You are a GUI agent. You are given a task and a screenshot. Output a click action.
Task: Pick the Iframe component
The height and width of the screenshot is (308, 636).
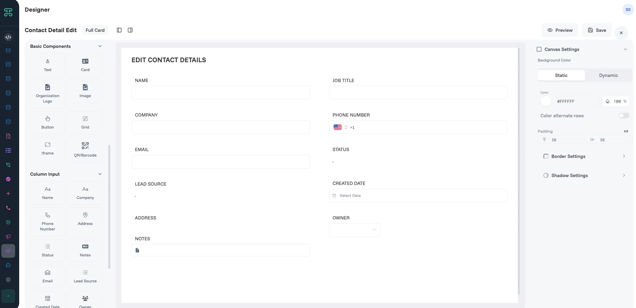tap(48, 149)
